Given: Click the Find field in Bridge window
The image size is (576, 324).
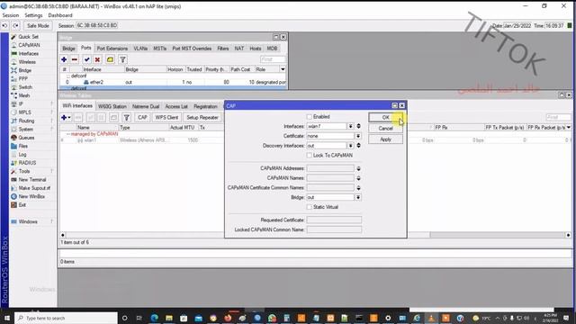Looking at the screenshot, I should [x=273, y=59].
